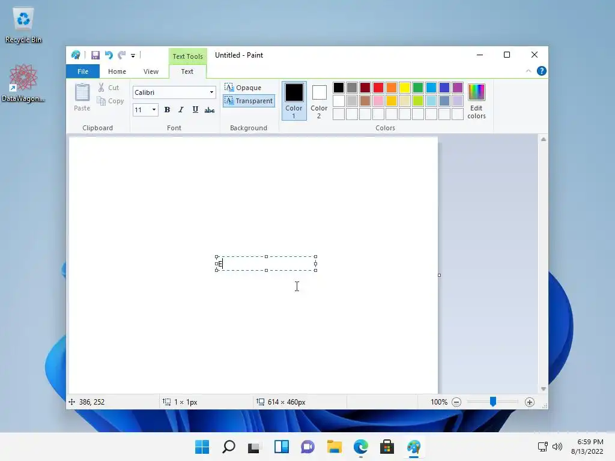Open Task View from the taskbar

pos(255,447)
